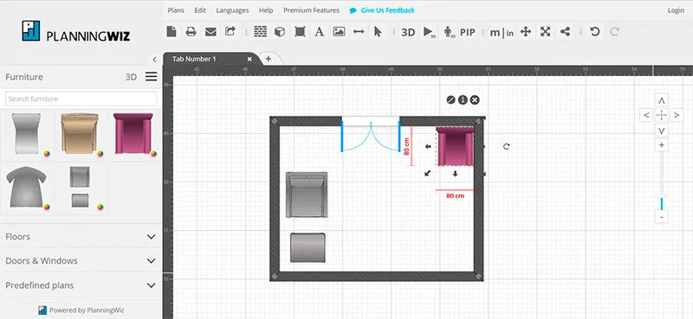This screenshot has width=693, height=319.
Task: Select the pointer cursor tool
Action: (378, 32)
